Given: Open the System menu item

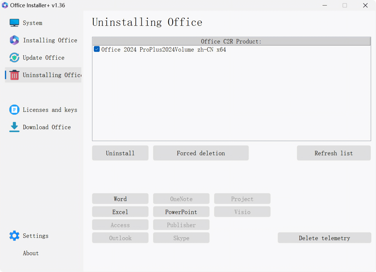Looking at the screenshot, I should tap(43, 23).
